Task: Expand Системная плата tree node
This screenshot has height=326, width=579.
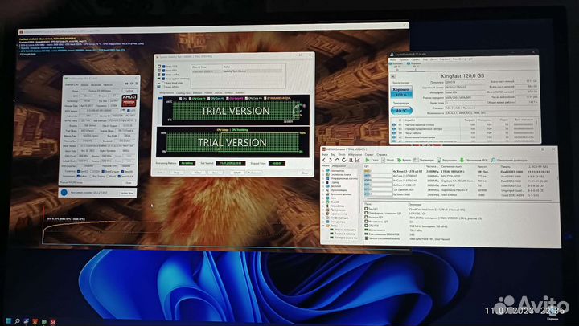Action: pos(323,174)
